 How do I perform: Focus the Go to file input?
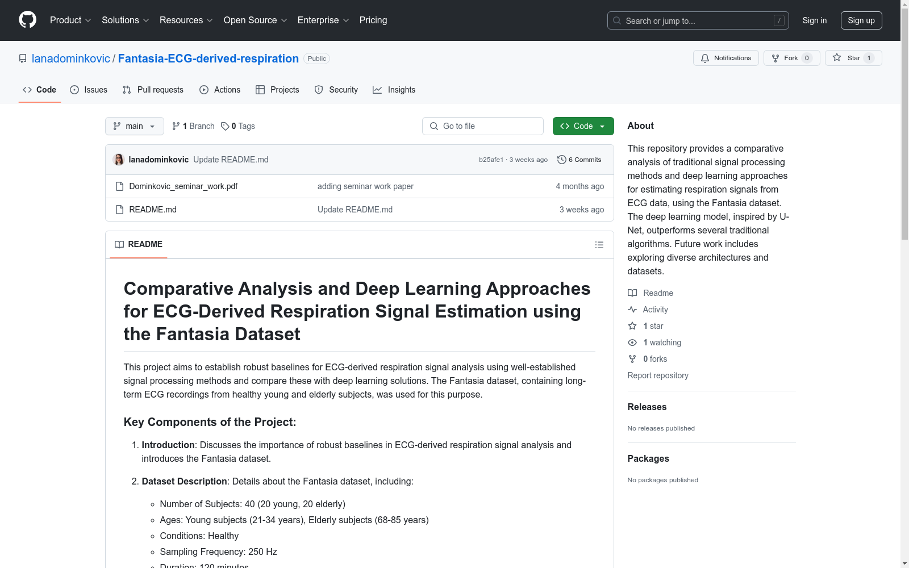coord(483,126)
